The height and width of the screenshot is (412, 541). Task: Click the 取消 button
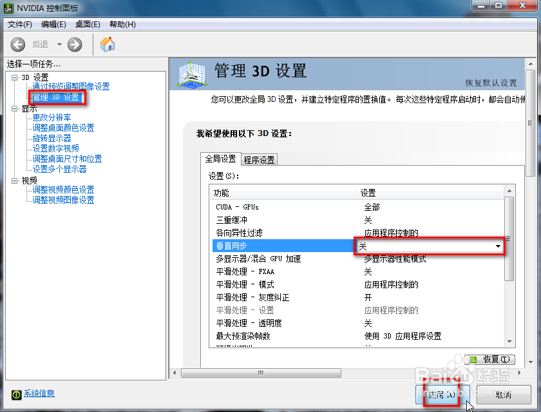(504, 395)
